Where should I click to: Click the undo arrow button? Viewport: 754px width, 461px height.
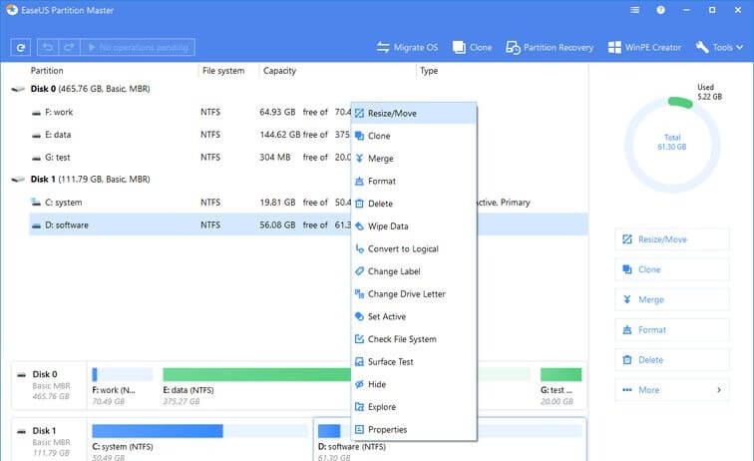click(x=48, y=47)
